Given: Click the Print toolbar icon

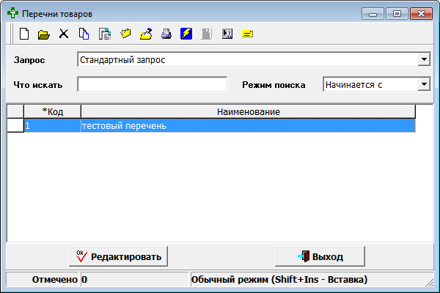Looking at the screenshot, I should [166, 34].
